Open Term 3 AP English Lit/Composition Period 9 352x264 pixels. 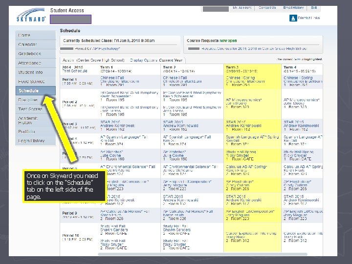pos(250,211)
